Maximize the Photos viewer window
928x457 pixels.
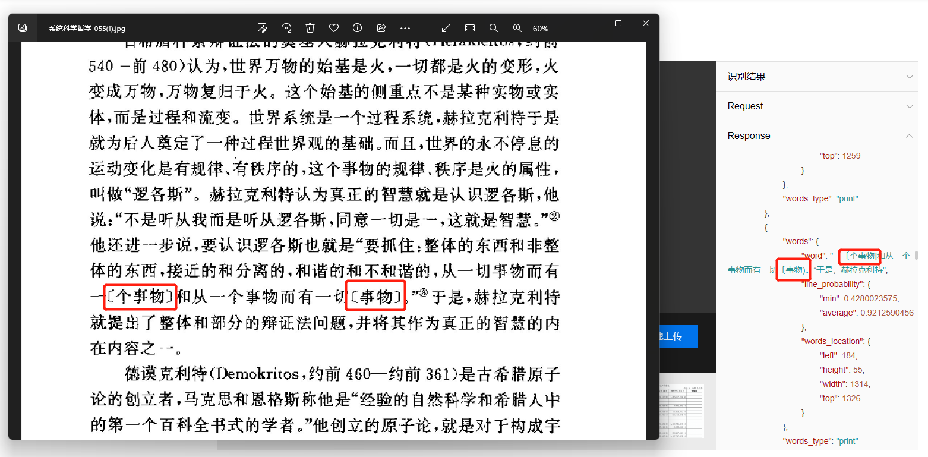[618, 23]
